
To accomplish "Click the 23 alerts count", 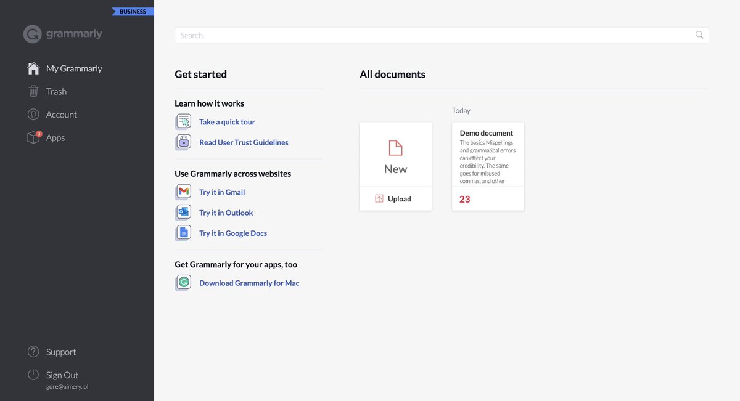I will [465, 199].
